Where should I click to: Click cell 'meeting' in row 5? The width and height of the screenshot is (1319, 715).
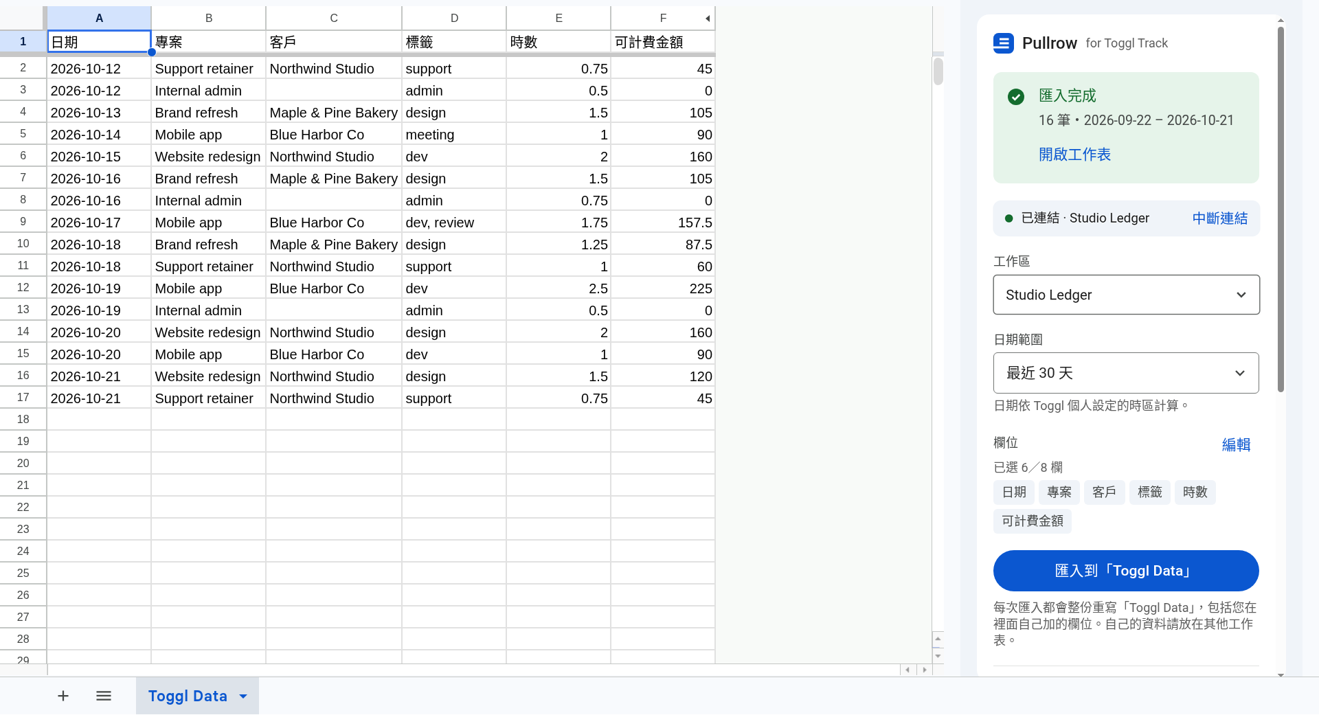(454, 135)
